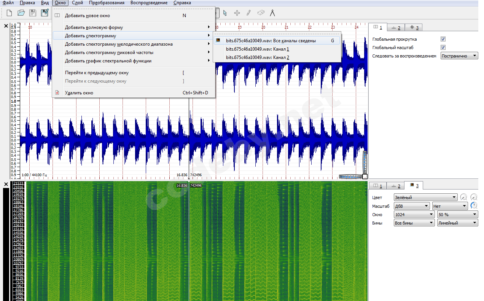Select the Edit (move cross) tool

(237, 13)
